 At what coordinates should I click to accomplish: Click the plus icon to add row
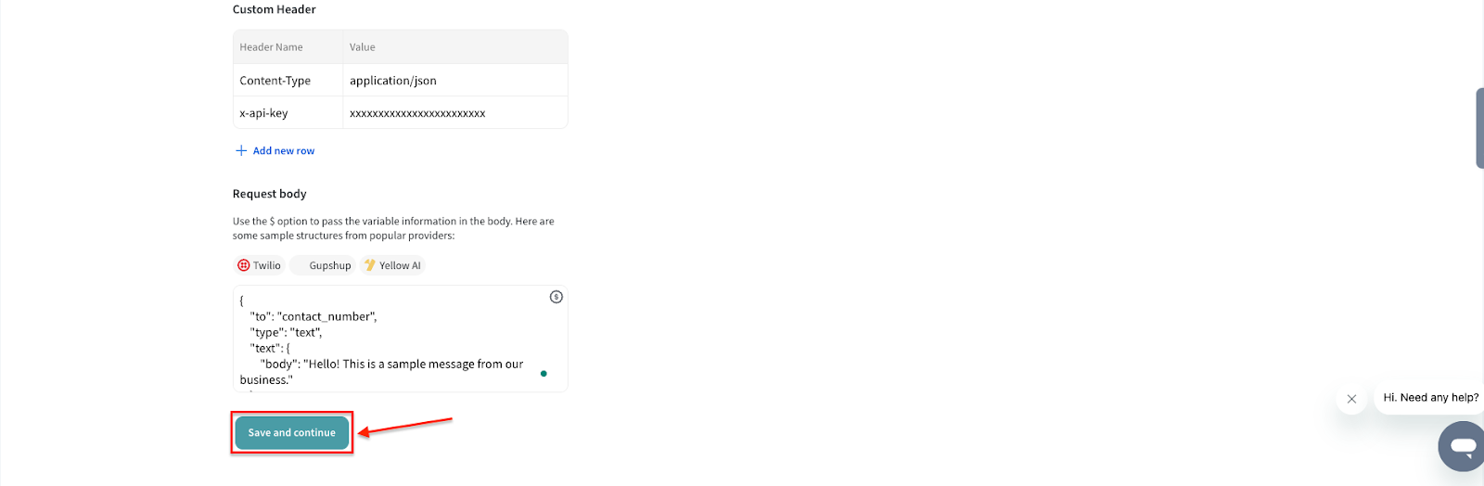[241, 150]
